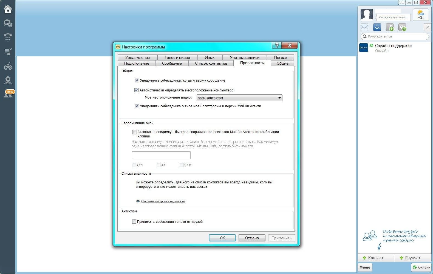The width and height of the screenshot is (433, 274).
Task: Click the help question mark in dialog title
Action: click(276, 45)
